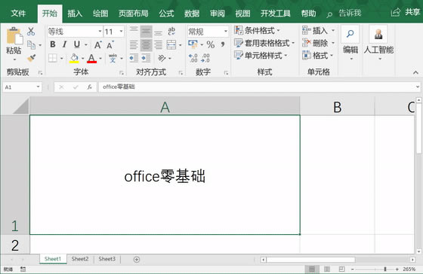Select the Sheet2 tab

(x=80, y=259)
